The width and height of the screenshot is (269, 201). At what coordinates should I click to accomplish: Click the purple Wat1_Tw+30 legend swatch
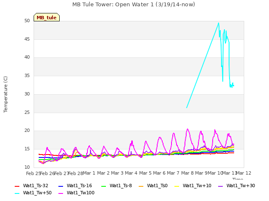(x=220, y=186)
